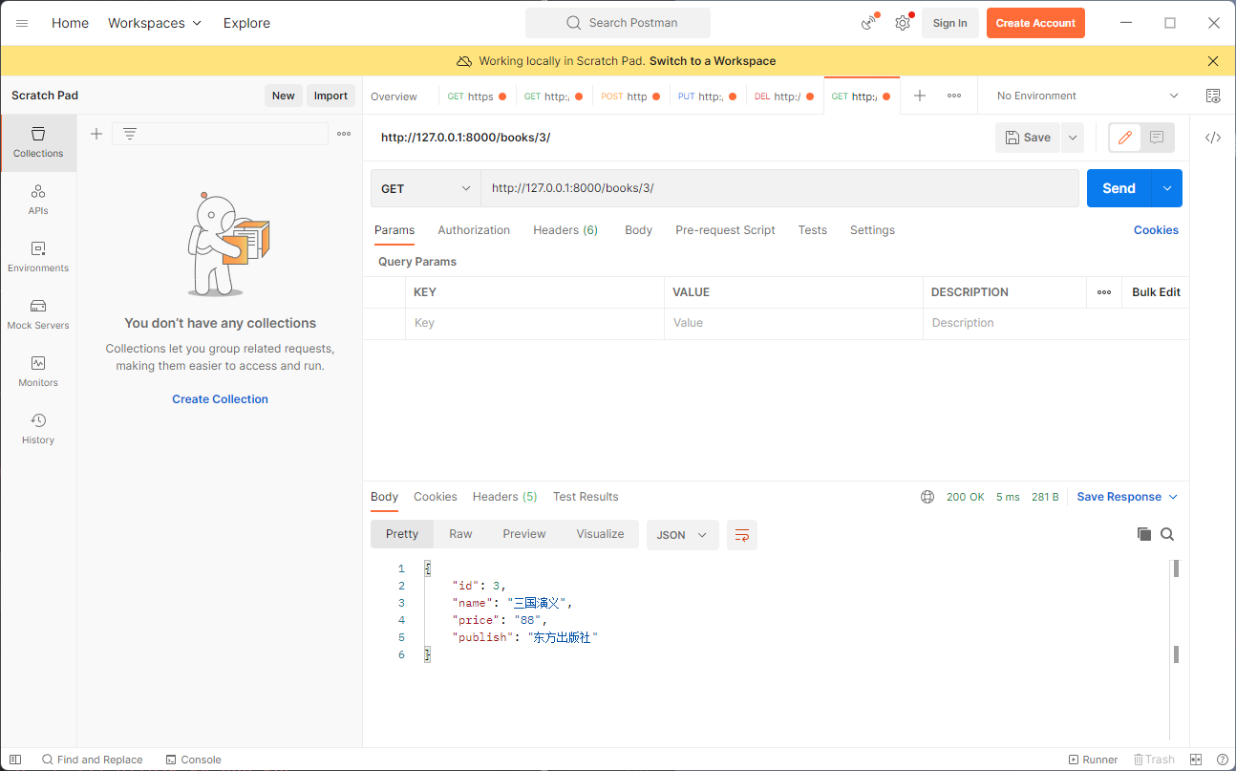Viewport: 1236px width, 771px height.
Task: Focus the Search Postman box
Action: point(618,23)
